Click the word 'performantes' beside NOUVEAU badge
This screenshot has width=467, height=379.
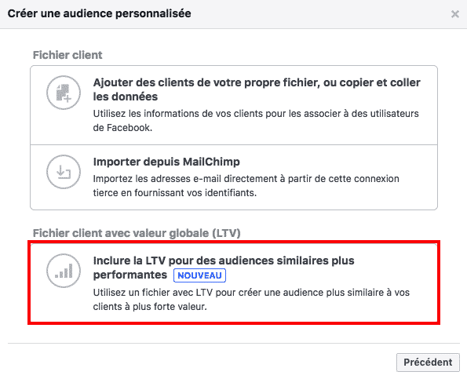click(130, 275)
